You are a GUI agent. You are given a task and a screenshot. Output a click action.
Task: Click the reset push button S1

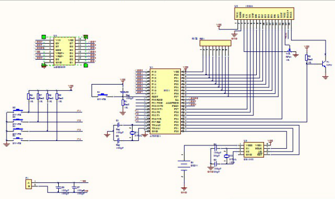click(102, 95)
